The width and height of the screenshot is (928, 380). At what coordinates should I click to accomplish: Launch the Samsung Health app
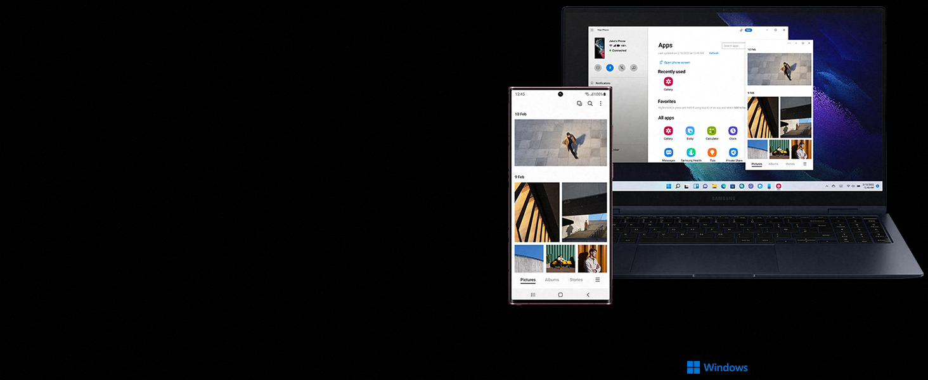(x=691, y=153)
